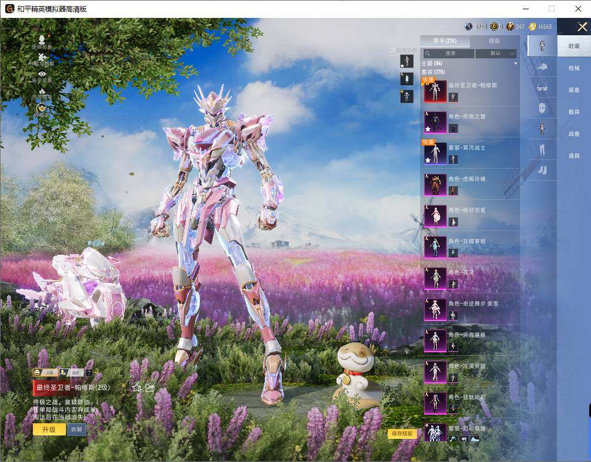Select the 角色-虎痴许褚 outfit thumbnail
The image size is (591, 462).
click(435, 184)
